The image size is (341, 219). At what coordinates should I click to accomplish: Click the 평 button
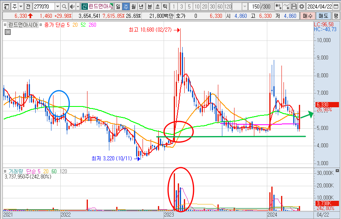click(x=336, y=16)
